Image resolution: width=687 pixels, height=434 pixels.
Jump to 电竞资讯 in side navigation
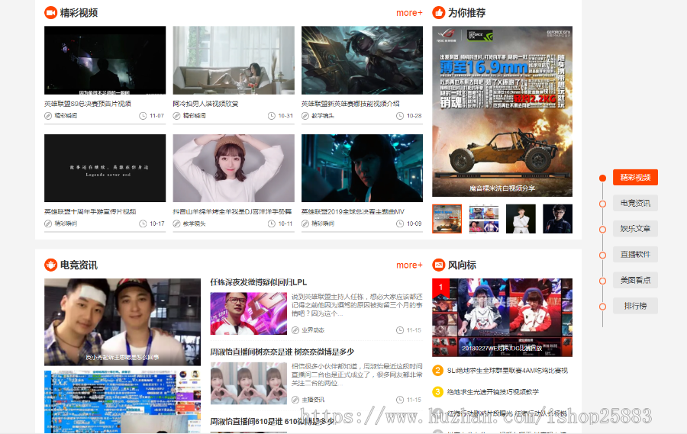pyautogui.click(x=635, y=203)
